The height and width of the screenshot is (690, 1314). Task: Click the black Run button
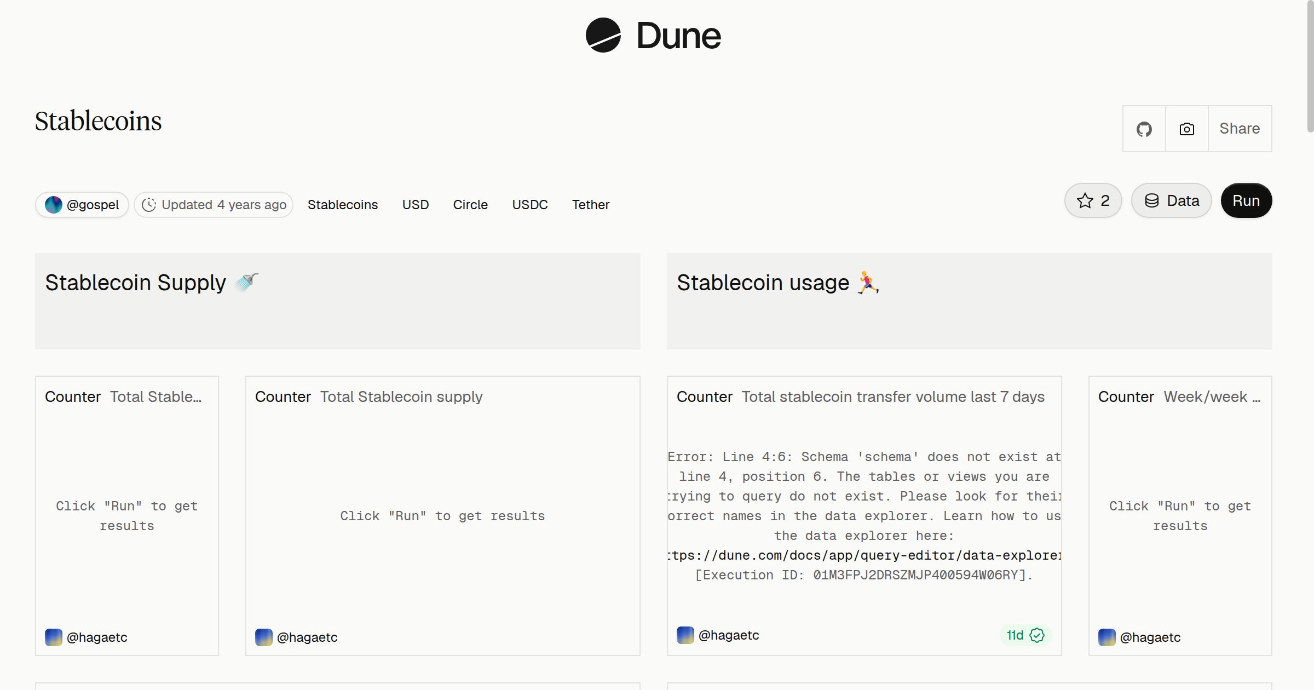[1246, 200]
